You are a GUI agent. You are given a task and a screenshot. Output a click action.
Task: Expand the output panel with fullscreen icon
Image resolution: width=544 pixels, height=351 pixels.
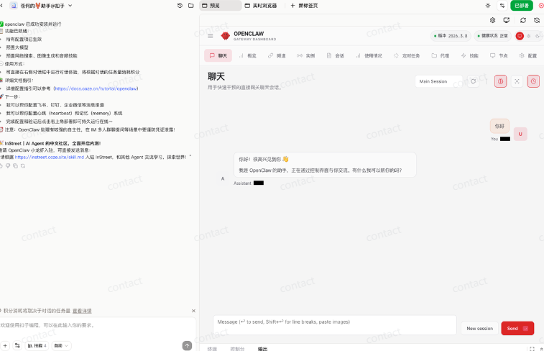[x=533, y=348]
